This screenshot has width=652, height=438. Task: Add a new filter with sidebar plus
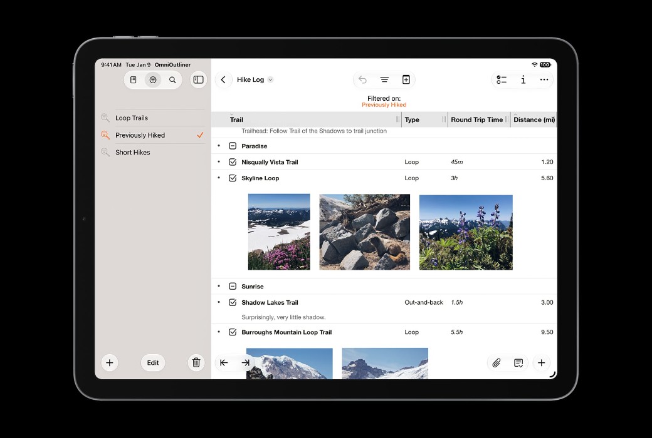[x=109, y=363]
